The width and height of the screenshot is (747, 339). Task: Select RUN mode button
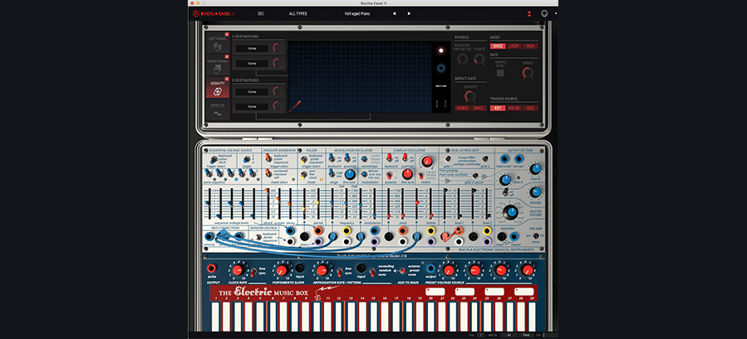click(x=530, y=46)
